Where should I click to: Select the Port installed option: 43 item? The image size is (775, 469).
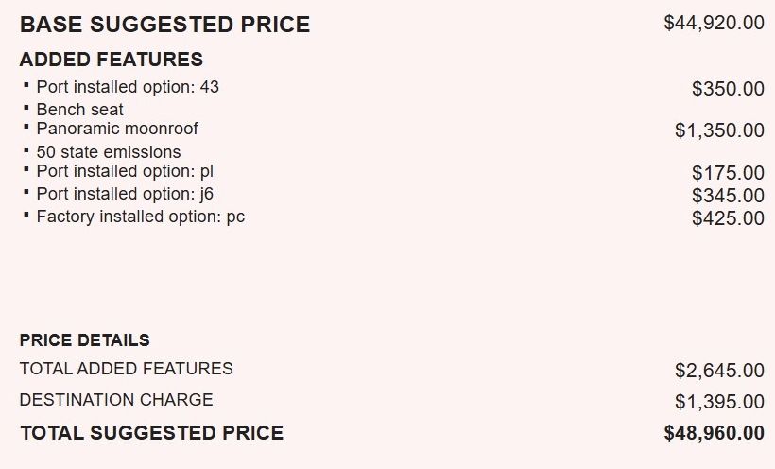point(128,87)
